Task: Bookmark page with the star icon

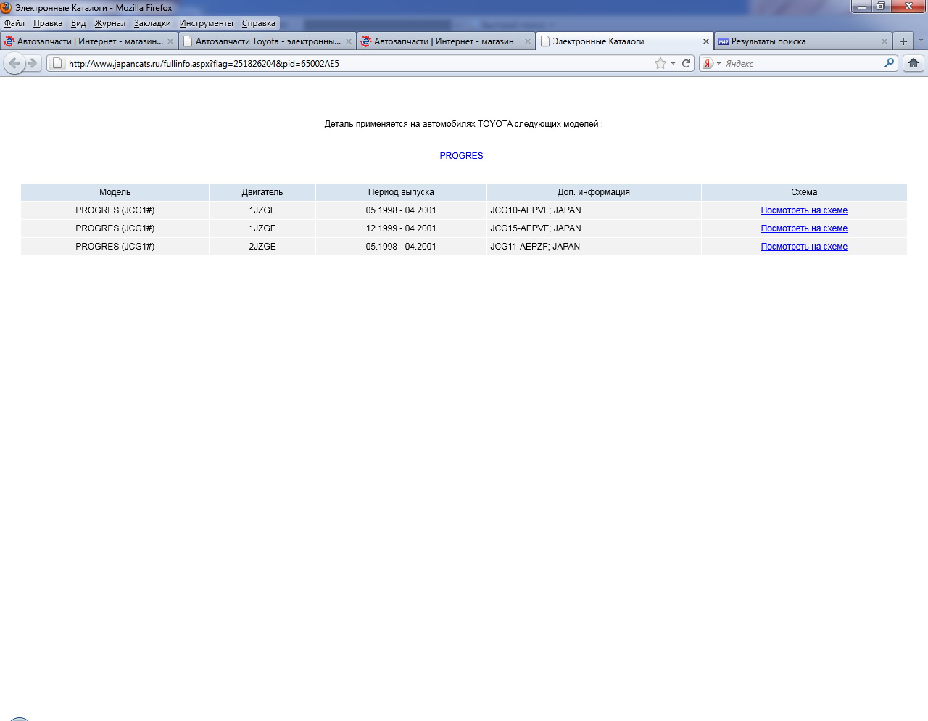Action: pos(660,64)
